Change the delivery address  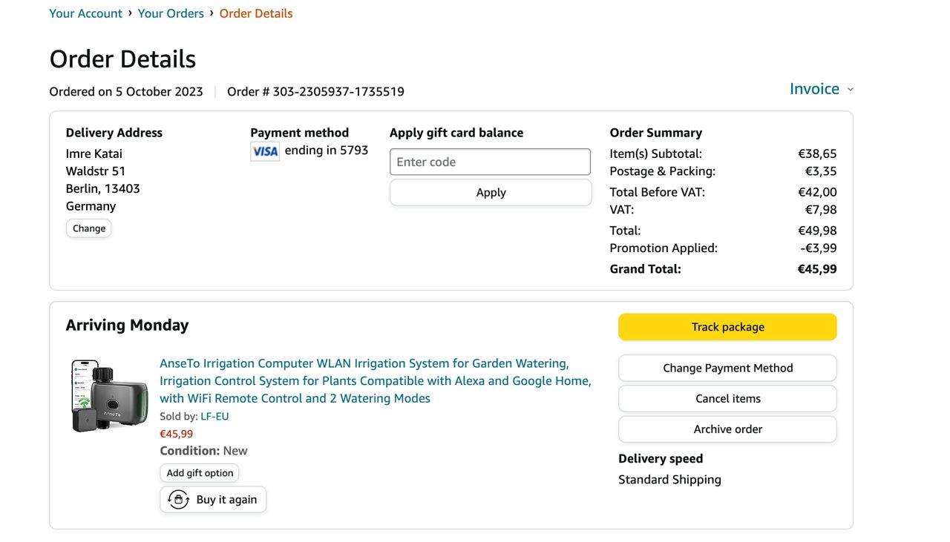(89, 228)
